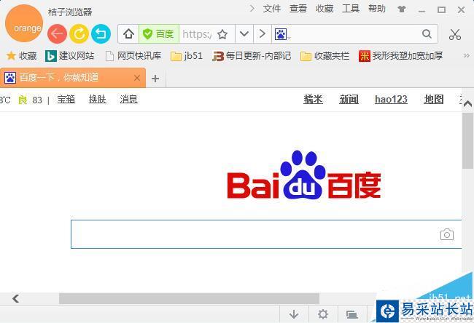This screenshot has width=474, height=323.
Task: Bookmark page with the star icon
Action: tap(222, 34)
